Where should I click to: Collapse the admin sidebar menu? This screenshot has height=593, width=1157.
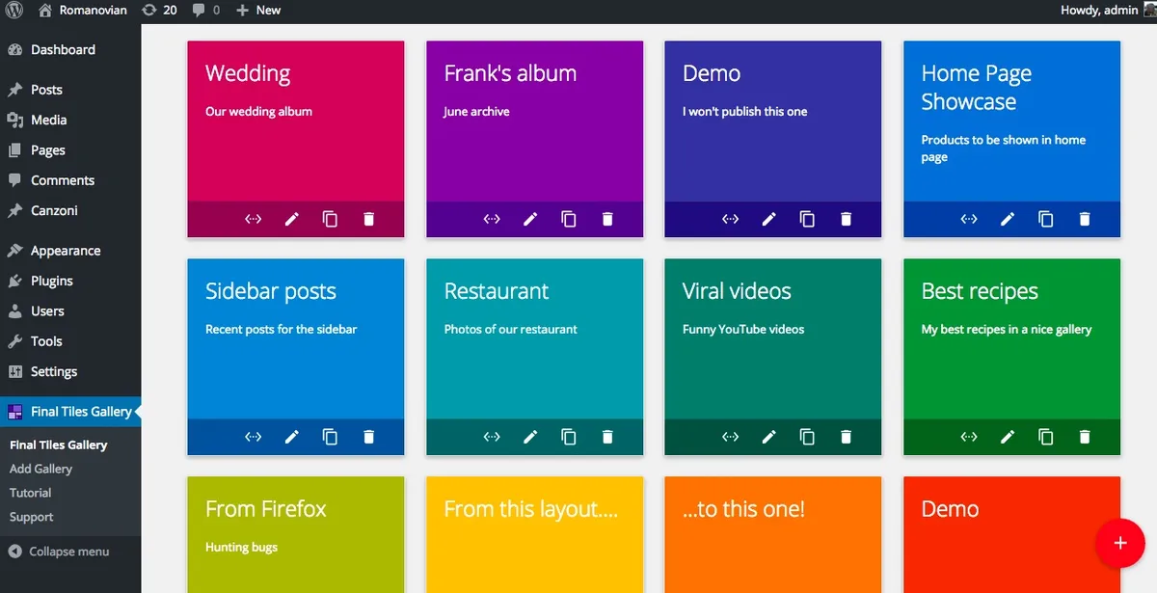(x=59, y=552)
